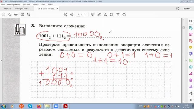Open the Файл menu
The height and width of the screenshot is (109, 194).
3,5
